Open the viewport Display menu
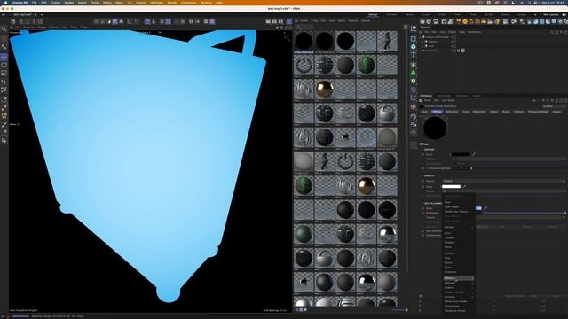Image resolution: width=568 pixels, height=319 pixels. 42,27
